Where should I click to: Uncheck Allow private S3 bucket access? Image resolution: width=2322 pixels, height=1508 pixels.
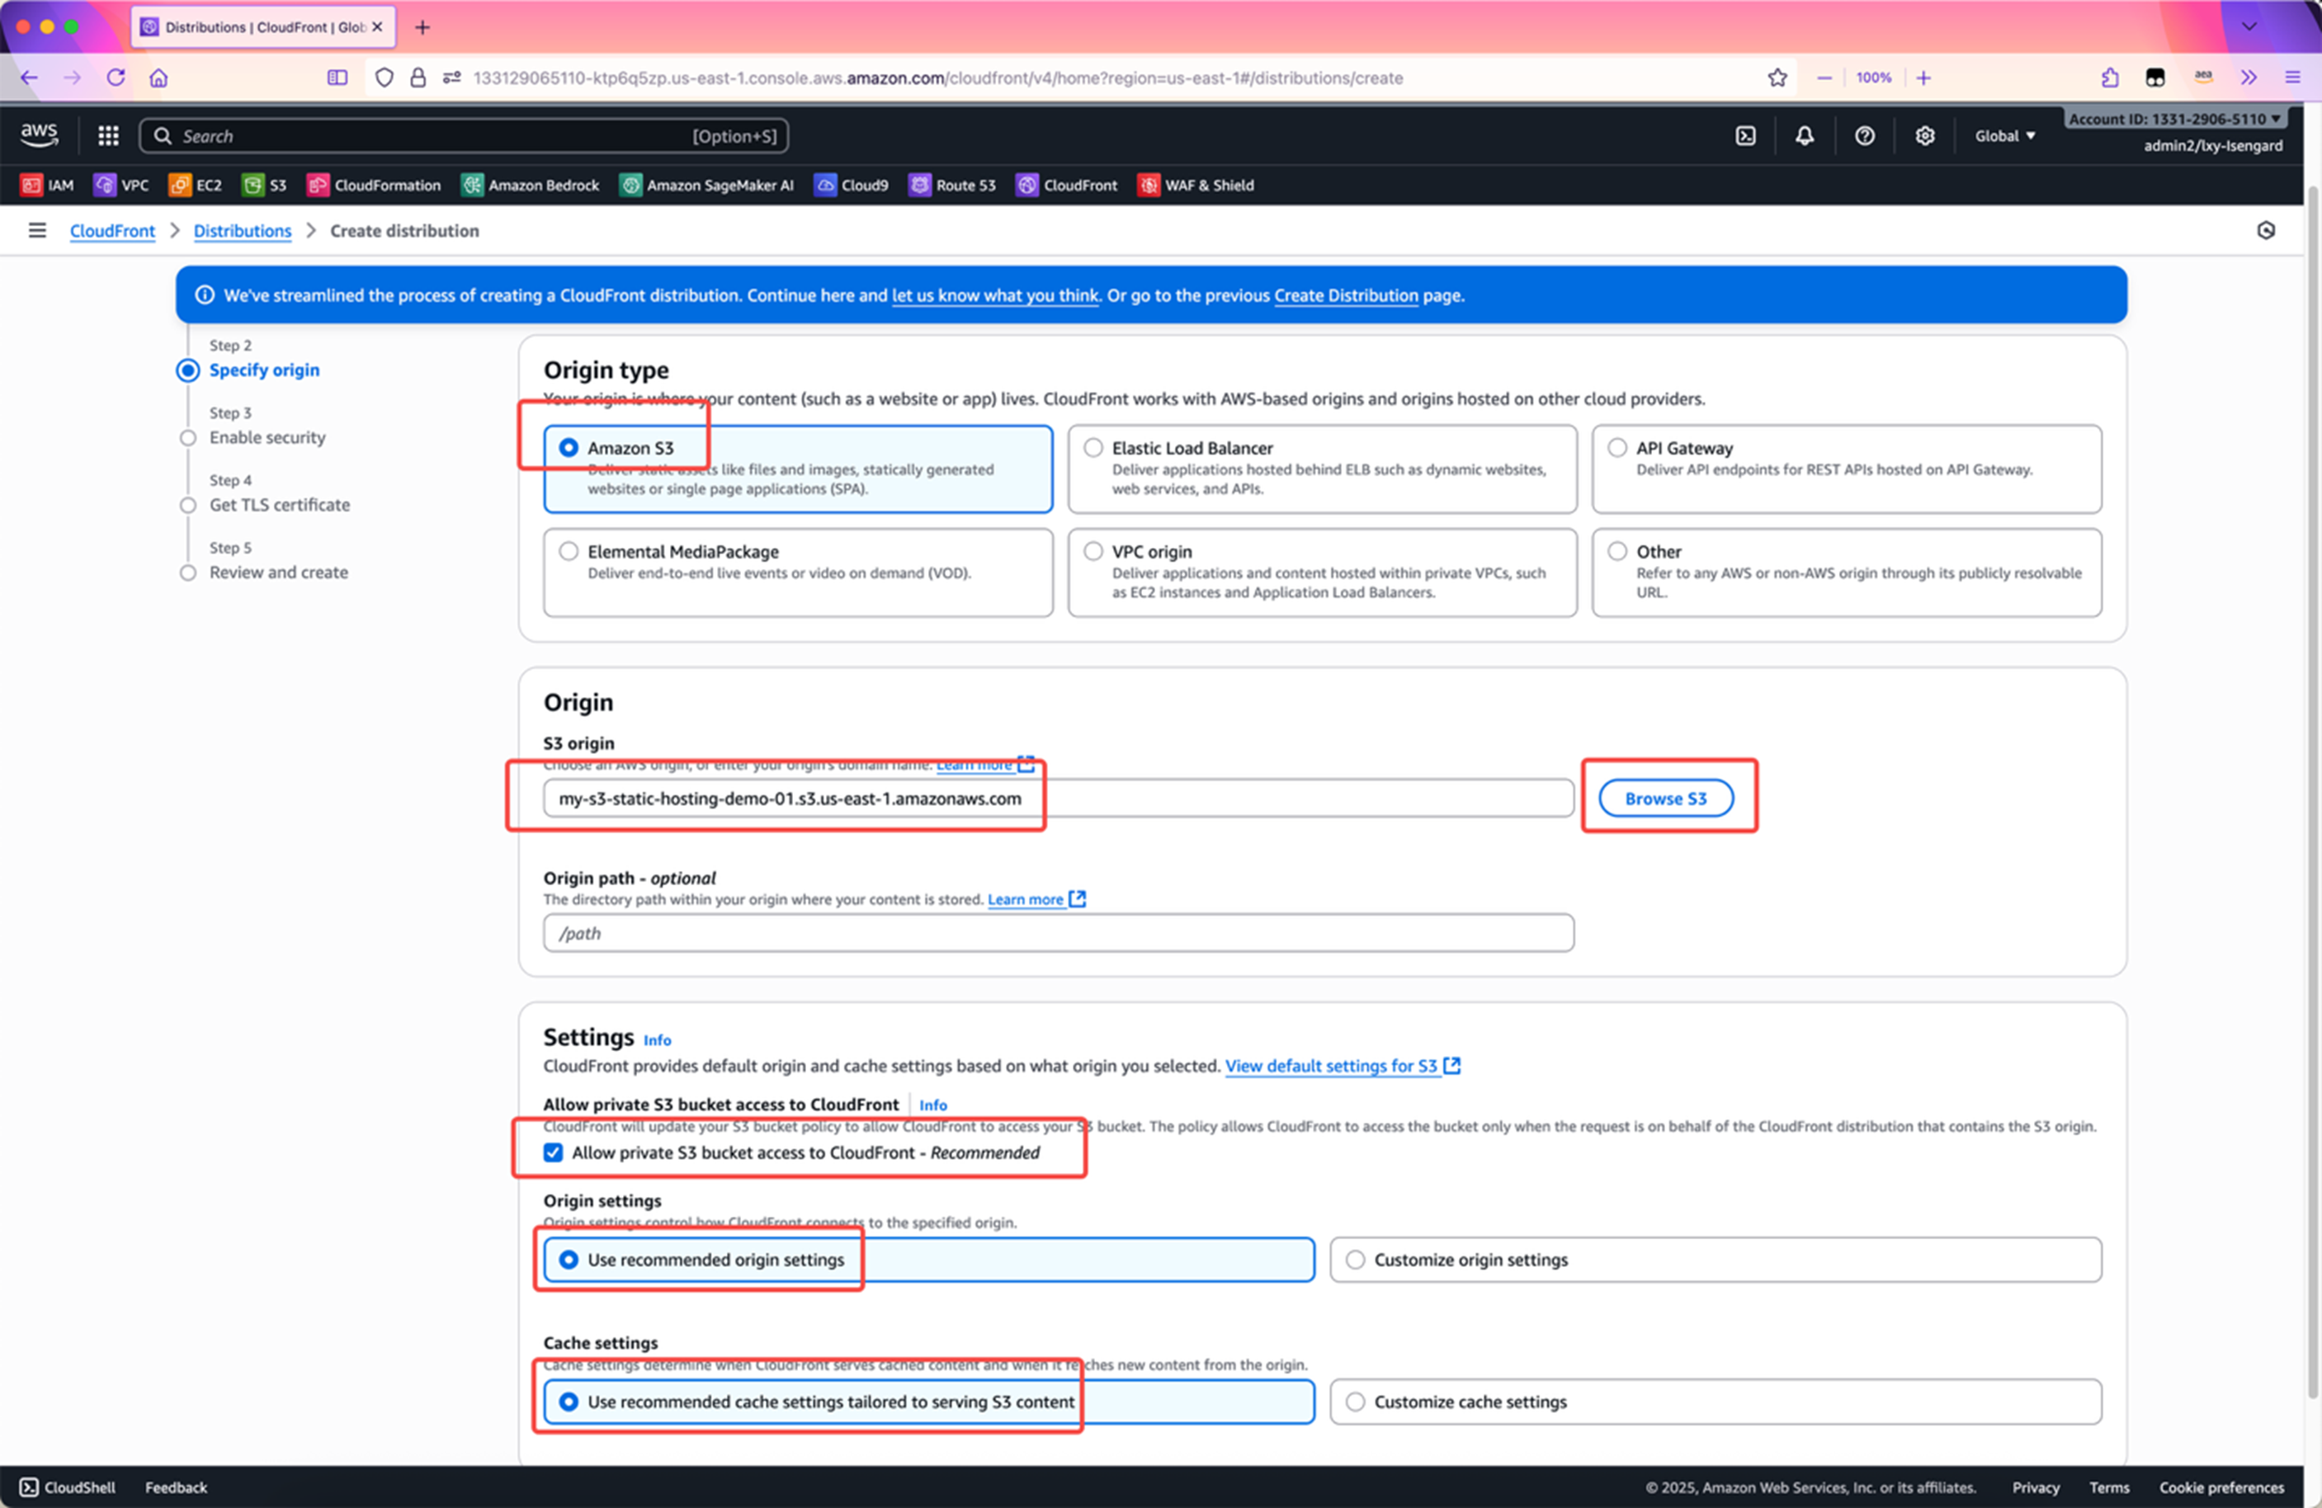(553, 1152)
